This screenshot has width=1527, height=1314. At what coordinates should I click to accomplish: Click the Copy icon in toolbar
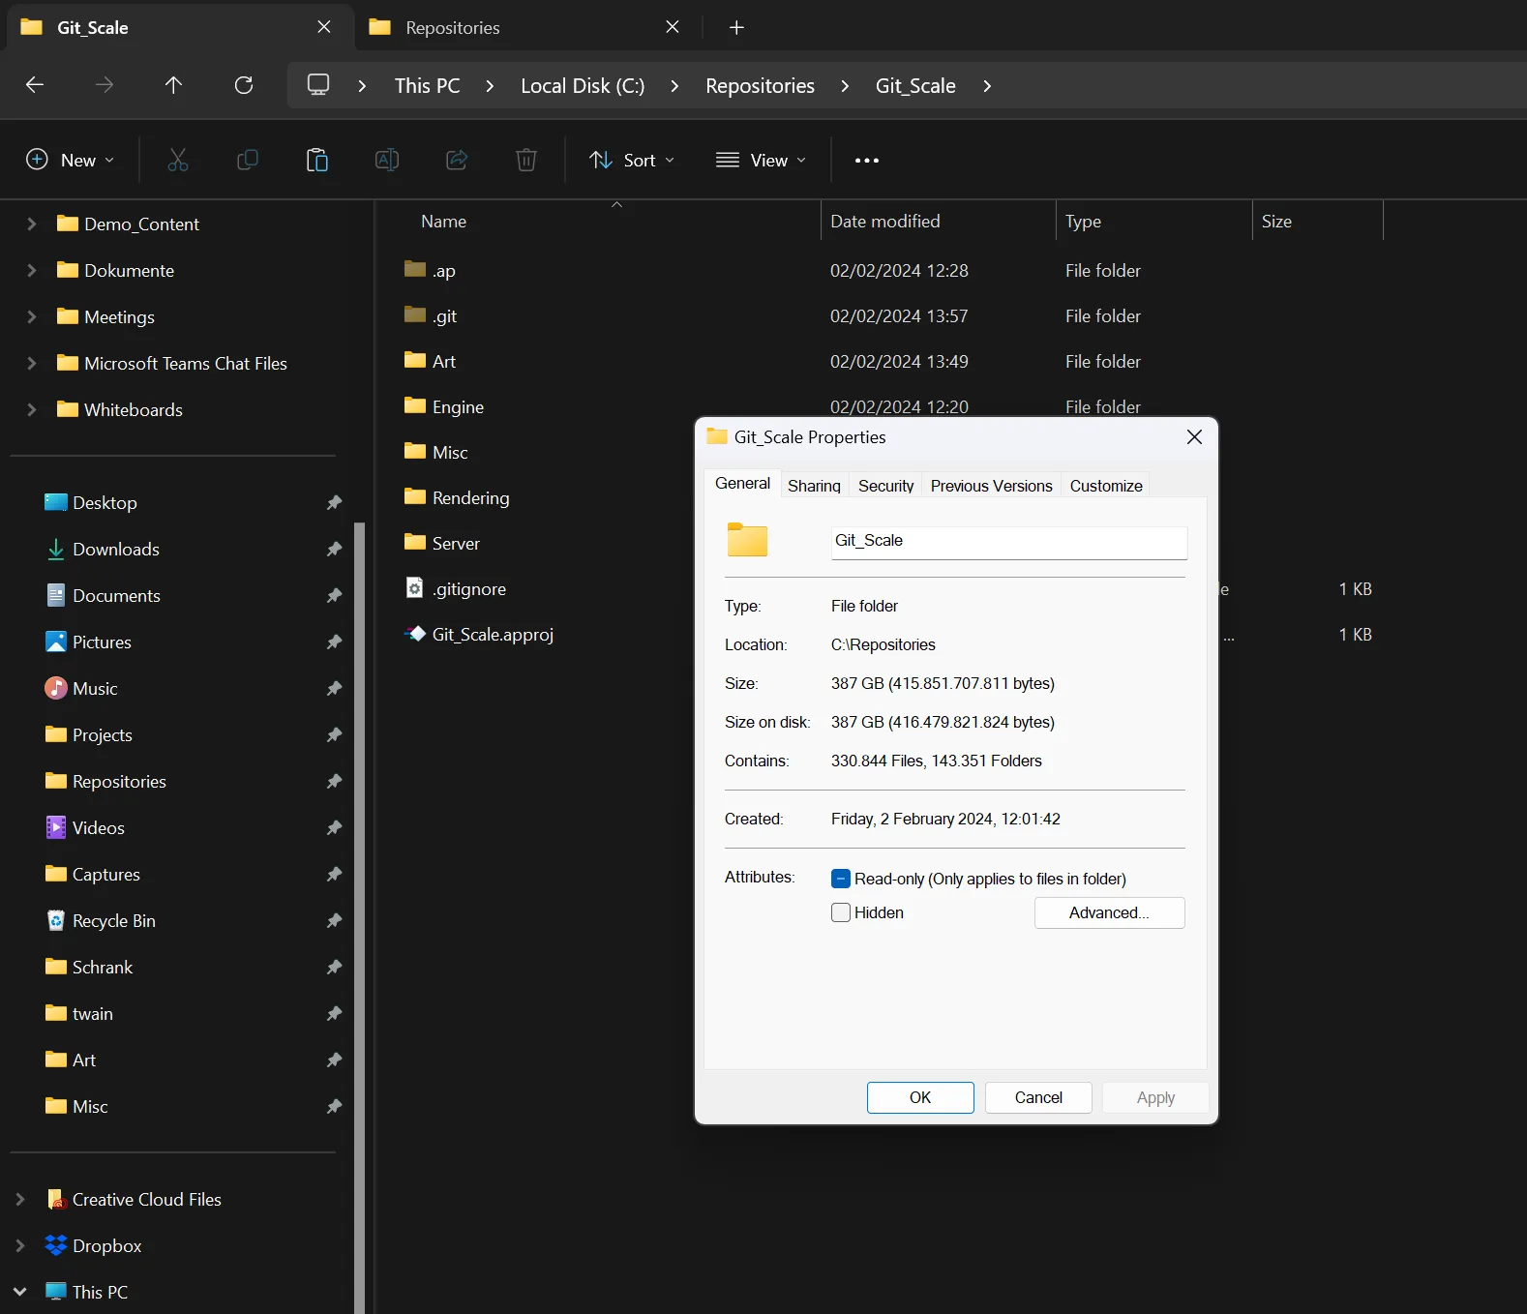point(248,160)
